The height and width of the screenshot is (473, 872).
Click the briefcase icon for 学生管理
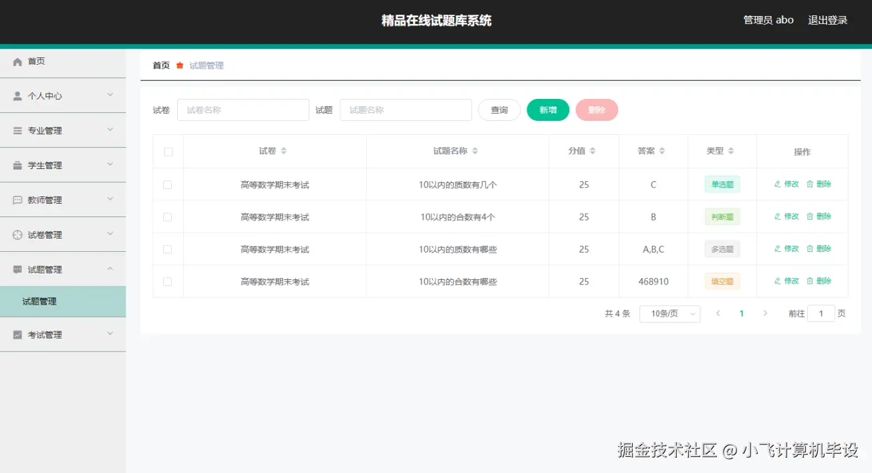(x=17, y=166)
